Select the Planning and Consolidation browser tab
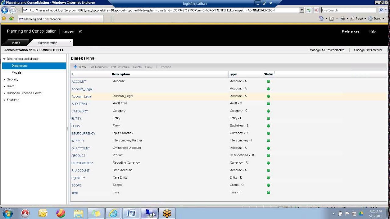390x219 pixels. (60, 19)
